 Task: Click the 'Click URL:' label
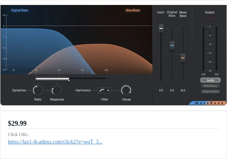18,134
